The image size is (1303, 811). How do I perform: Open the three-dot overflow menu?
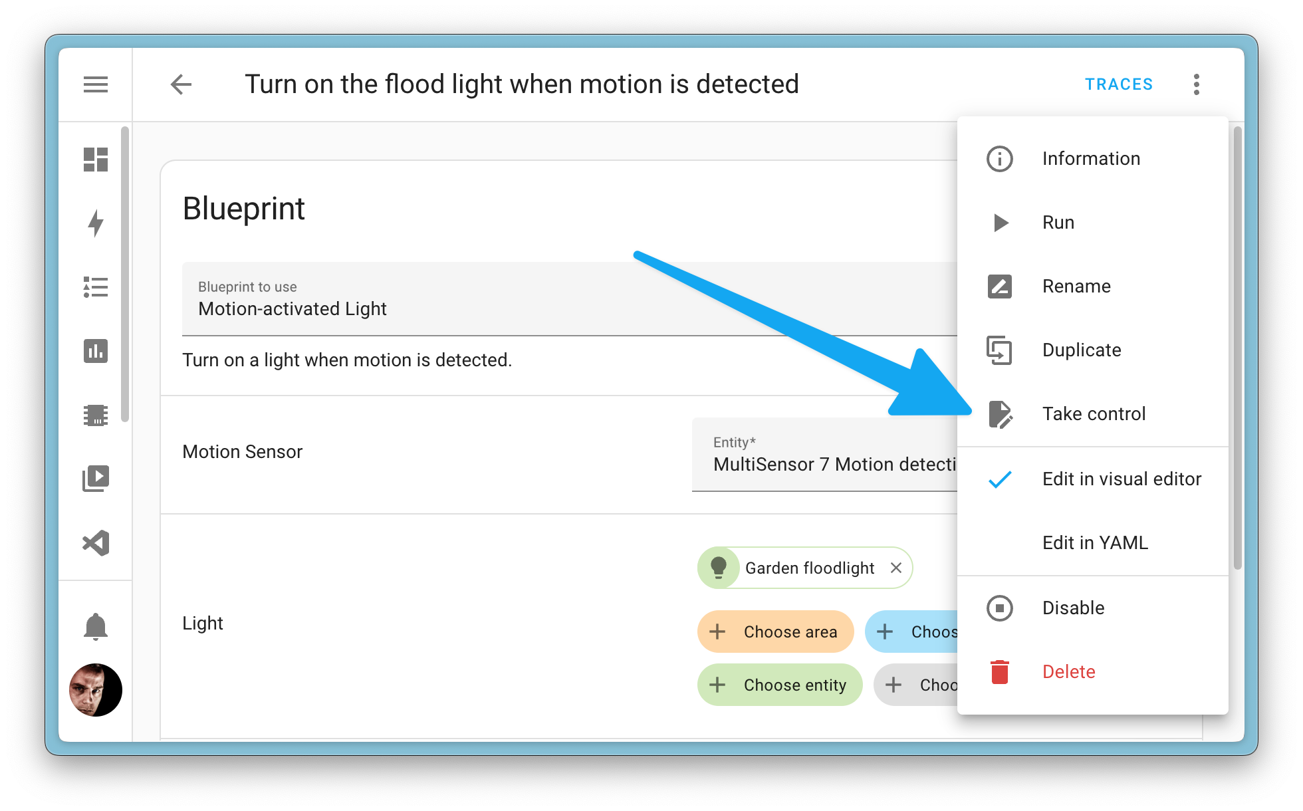click(1197, 84)
